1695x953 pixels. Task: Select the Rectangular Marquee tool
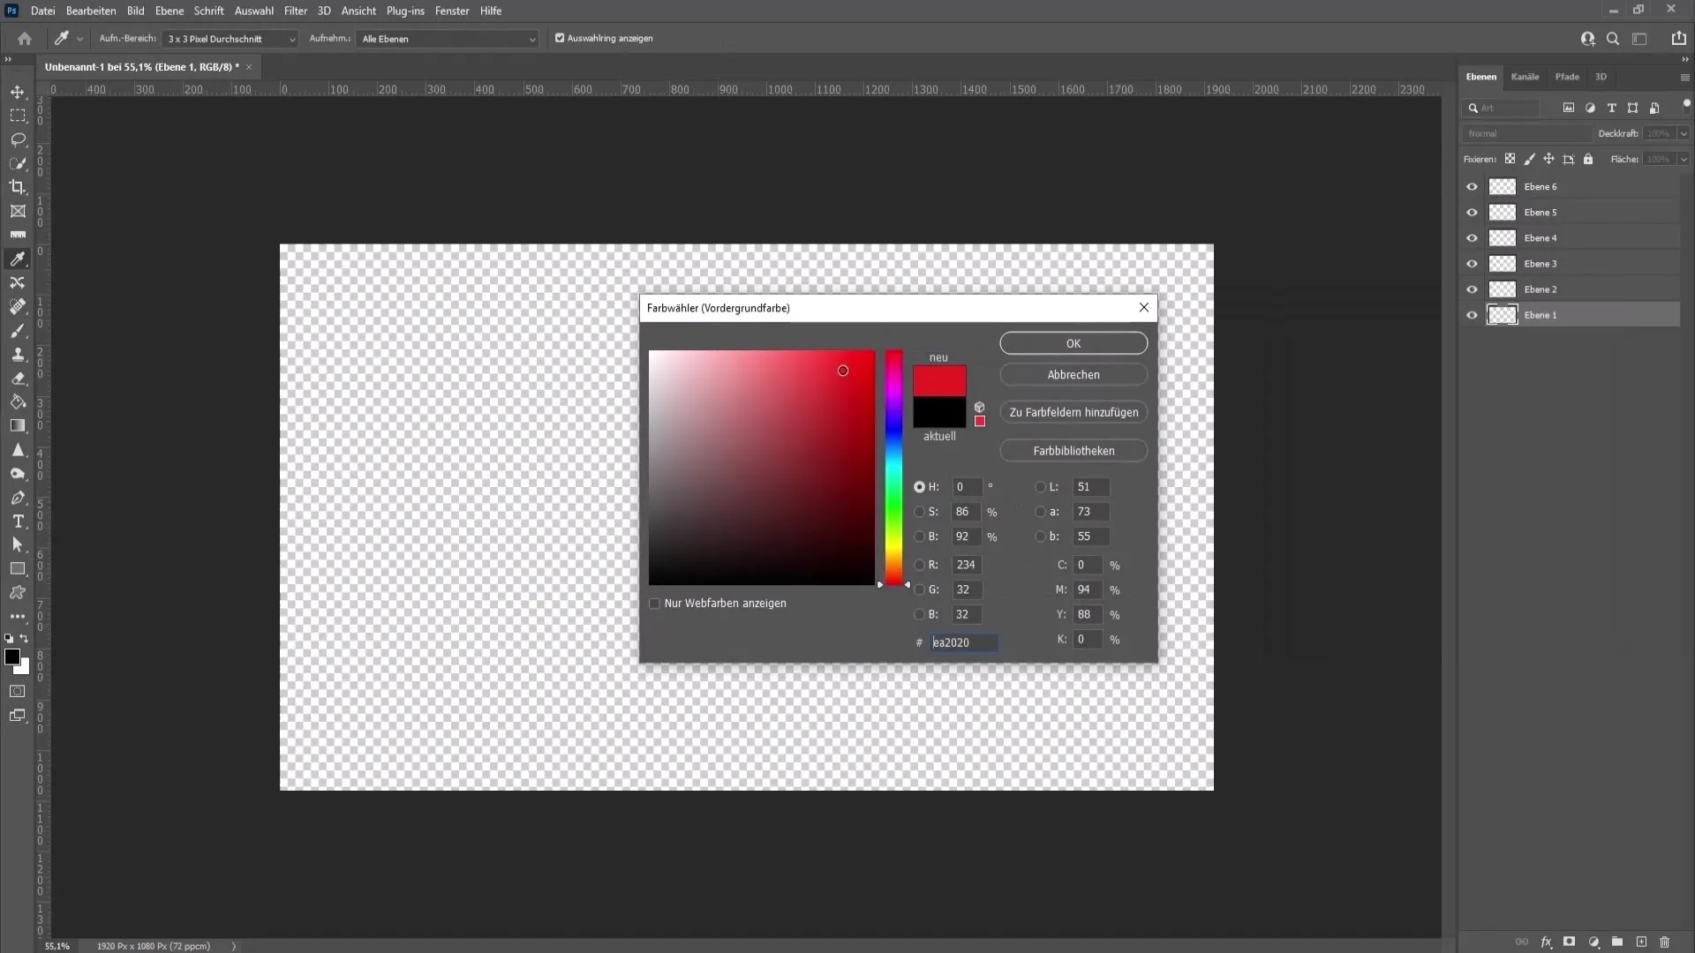point(18,116)
